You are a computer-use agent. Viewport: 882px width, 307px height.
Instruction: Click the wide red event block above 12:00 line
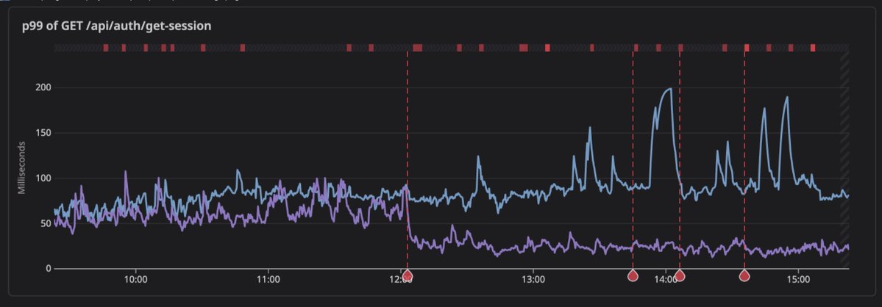tap(417, 48)
